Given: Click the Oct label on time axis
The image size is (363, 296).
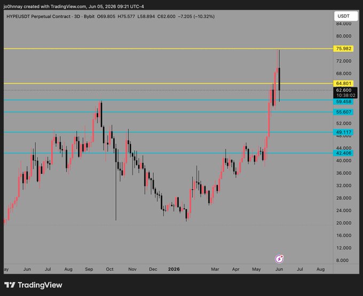Looking at the screenshot, I should (109, 269).
